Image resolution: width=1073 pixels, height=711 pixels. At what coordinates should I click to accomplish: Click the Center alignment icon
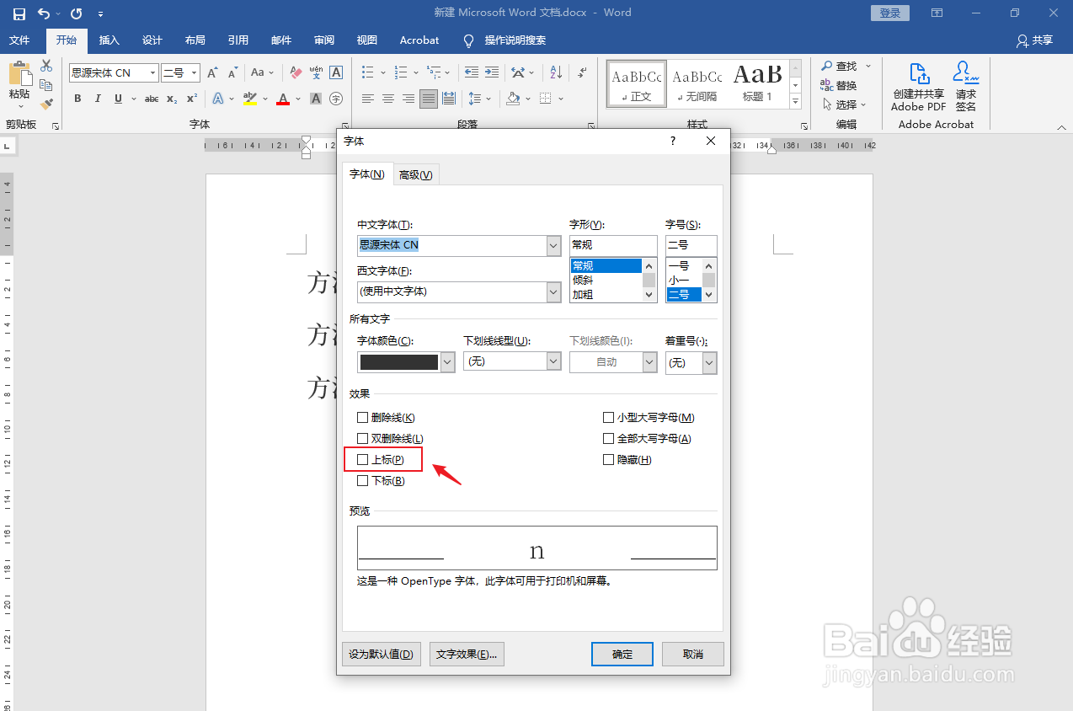coord(388,99)
